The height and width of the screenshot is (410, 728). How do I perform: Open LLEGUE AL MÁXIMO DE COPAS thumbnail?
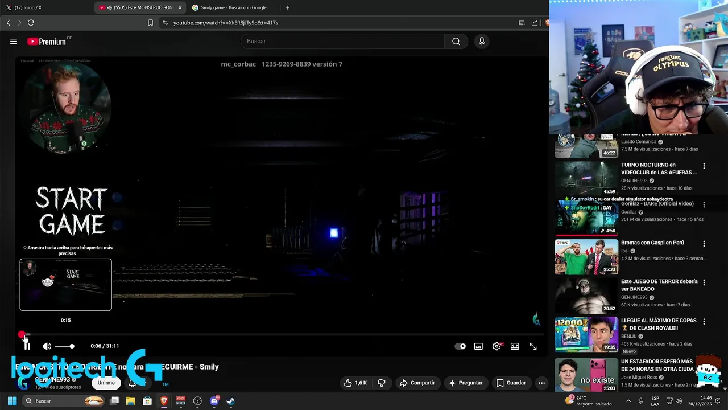pyautogui.click(x=586, y=334)
